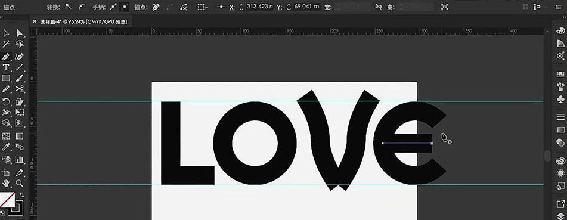Select the Hand tool
The image size is (567, 220).
pos(6,183)
